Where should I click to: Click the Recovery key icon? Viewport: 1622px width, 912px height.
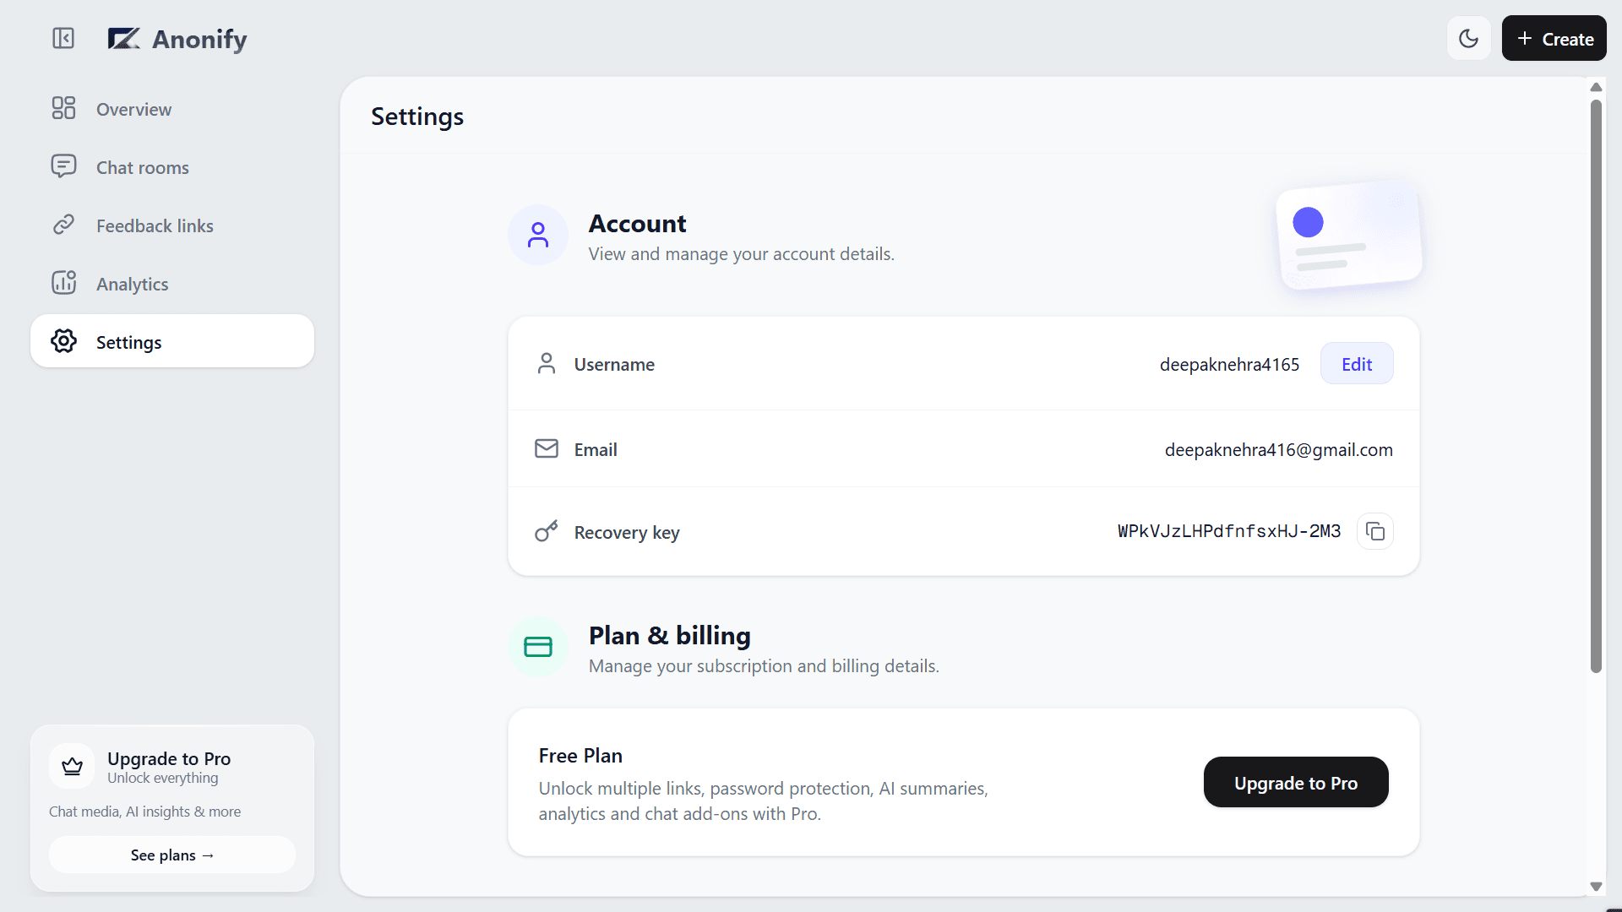(x=547, y=530)
